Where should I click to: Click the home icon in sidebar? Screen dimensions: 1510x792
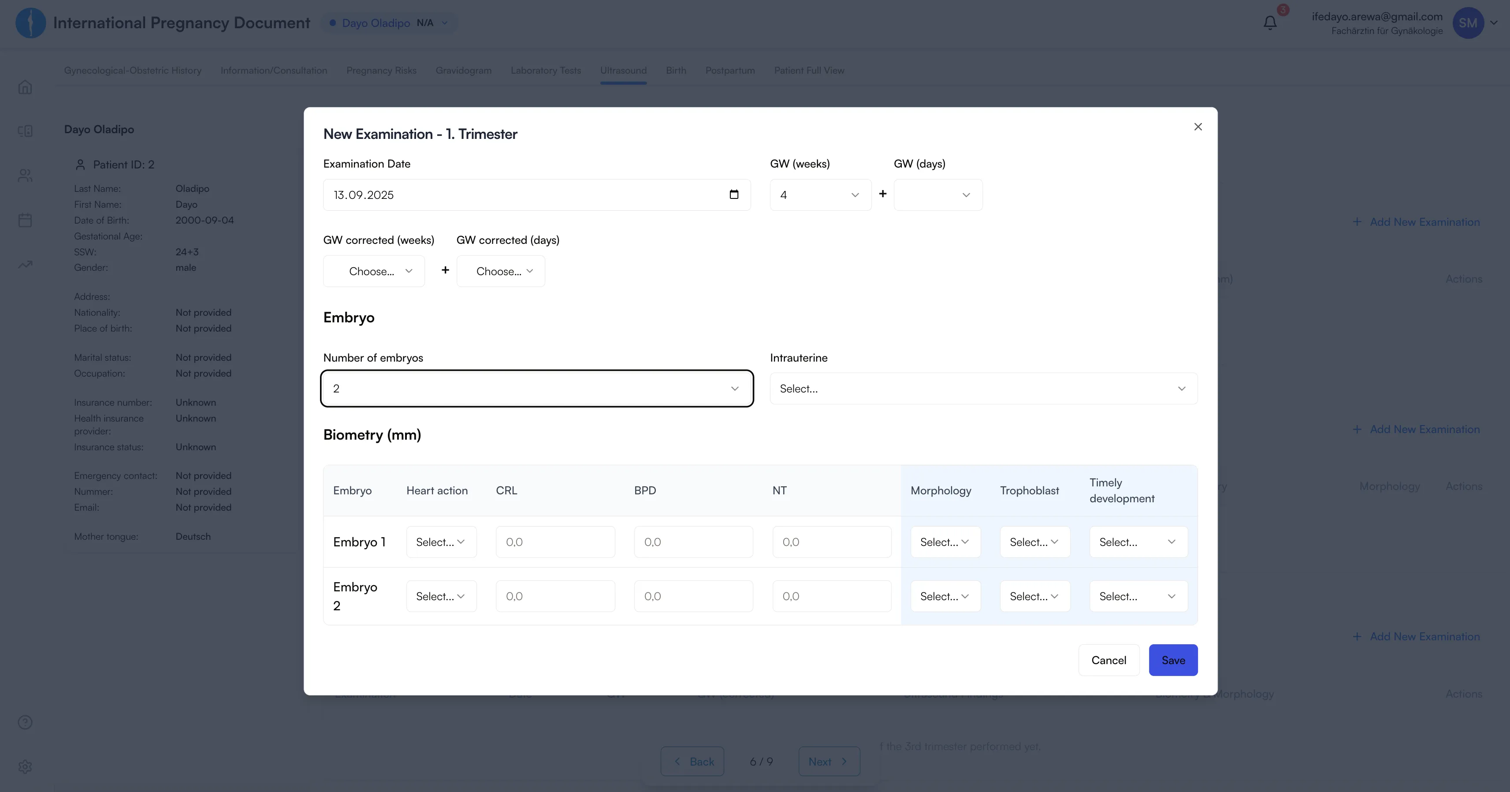25,87
